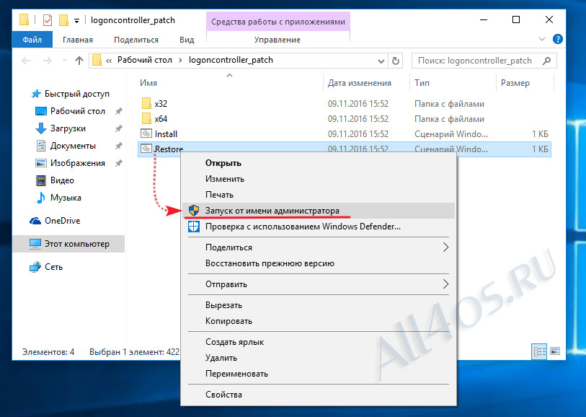
Task: Open Видео in navigation pane
Action: coord(62,180)
